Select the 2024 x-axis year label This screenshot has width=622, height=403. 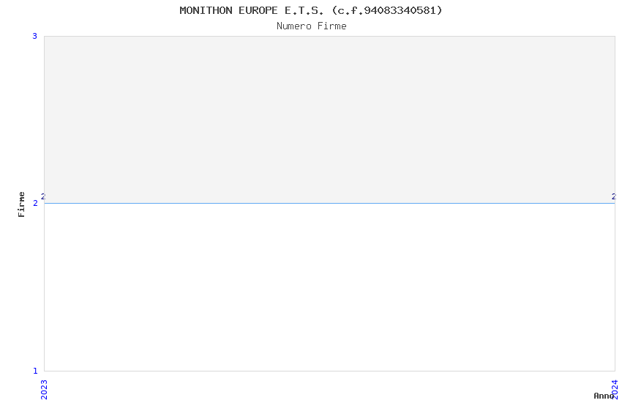tap(615, 390)
